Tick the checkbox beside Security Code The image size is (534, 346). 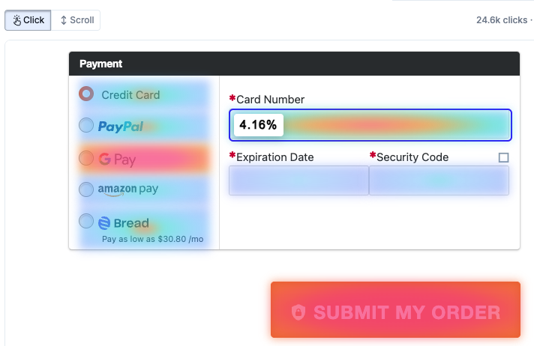tap(503, 157)
